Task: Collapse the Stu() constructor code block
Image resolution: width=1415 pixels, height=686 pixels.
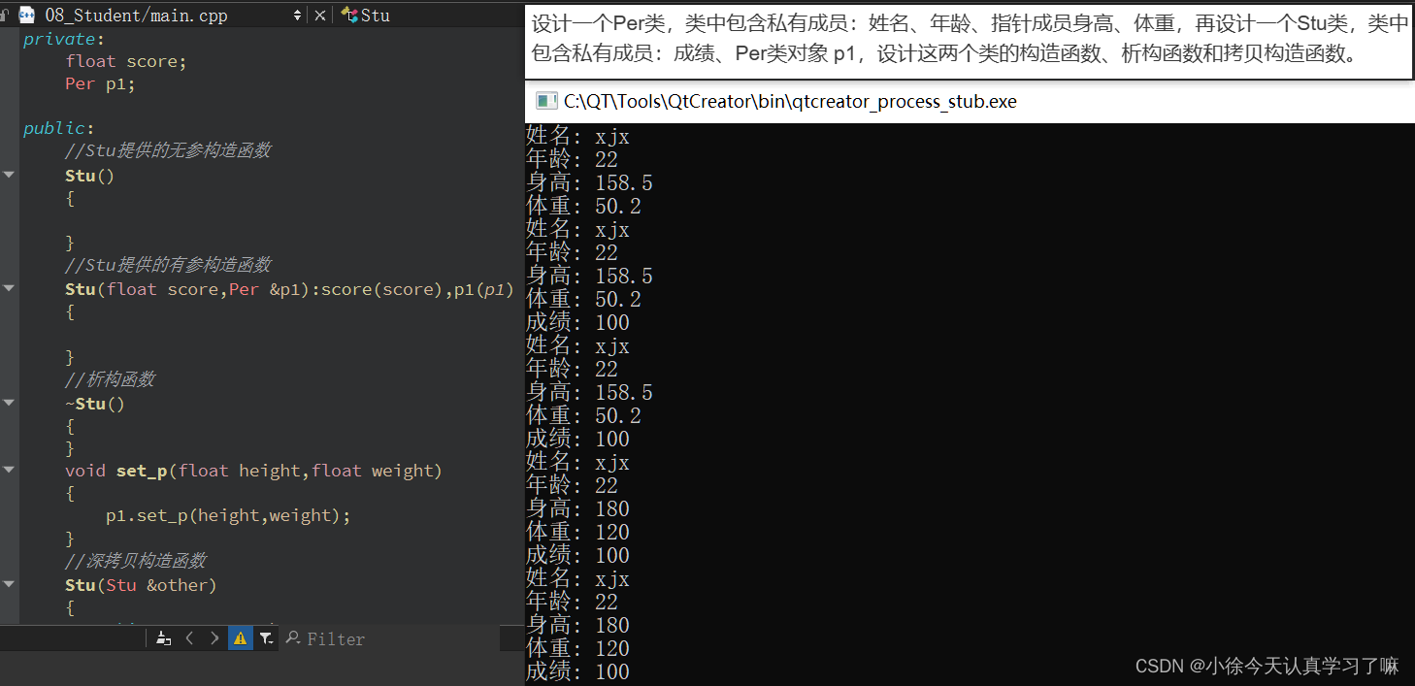Action: click(x=8, y=174)
